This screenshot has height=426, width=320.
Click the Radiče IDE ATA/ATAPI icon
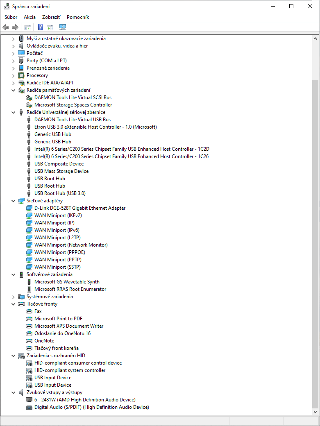pyautogui.click(x=21, y=83)
